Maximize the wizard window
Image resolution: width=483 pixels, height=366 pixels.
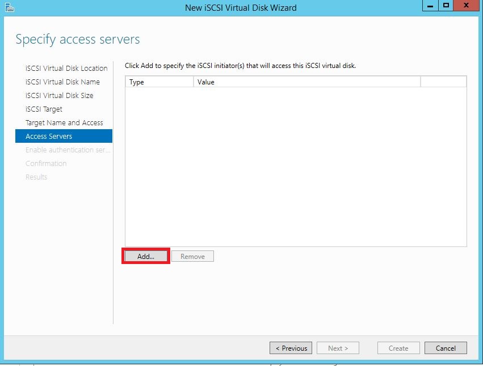pyautogui.click(x=446, y=6)
